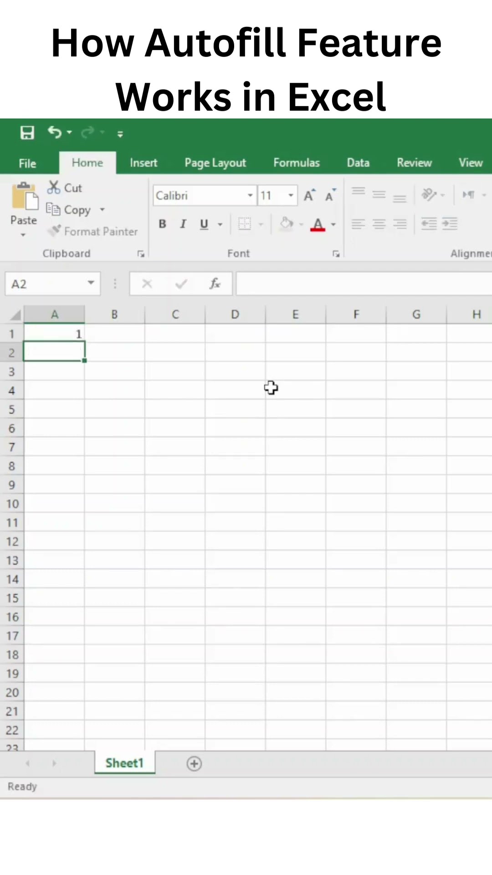The image size is (492, 875).
Task: Open the Clipboard dialog launcher
Action: point(141,254)
